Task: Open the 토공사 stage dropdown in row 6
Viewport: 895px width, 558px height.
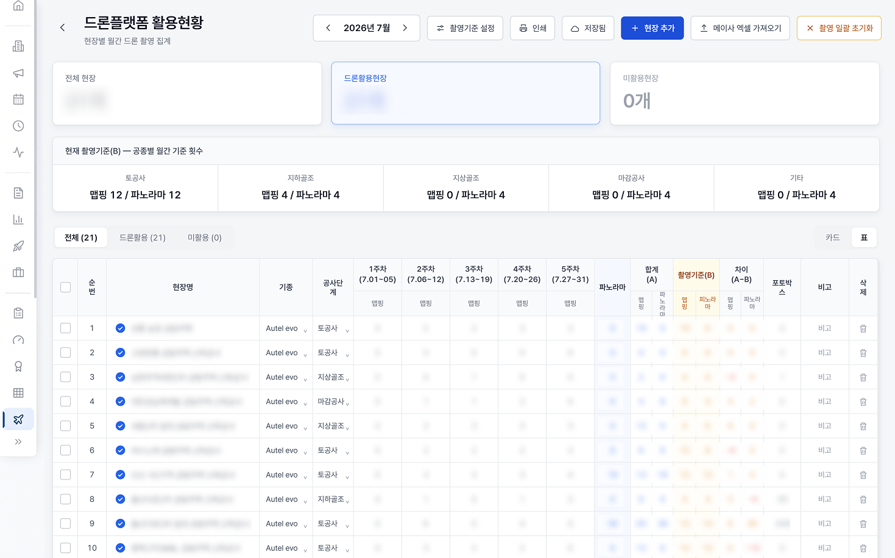Action: [333, 450]
